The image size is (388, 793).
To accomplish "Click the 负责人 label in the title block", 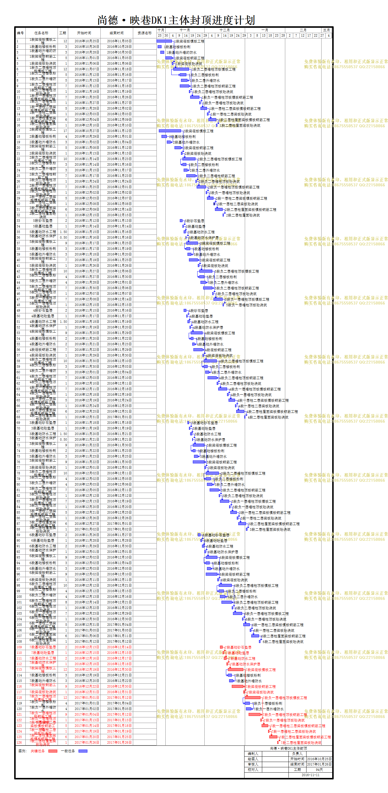I will 297,754.
